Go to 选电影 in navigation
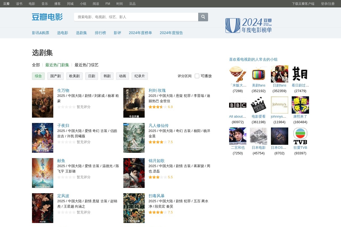341x227 pixels. 63,33
